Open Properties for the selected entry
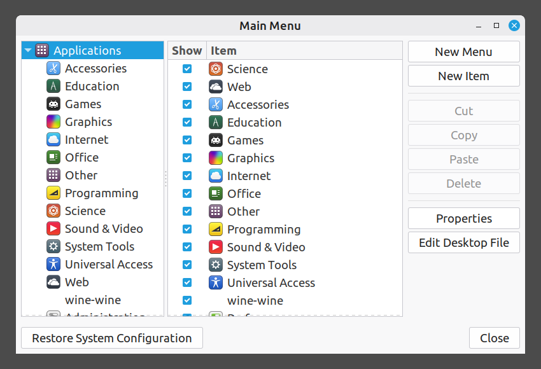541x369 pixels. point(463,219)
